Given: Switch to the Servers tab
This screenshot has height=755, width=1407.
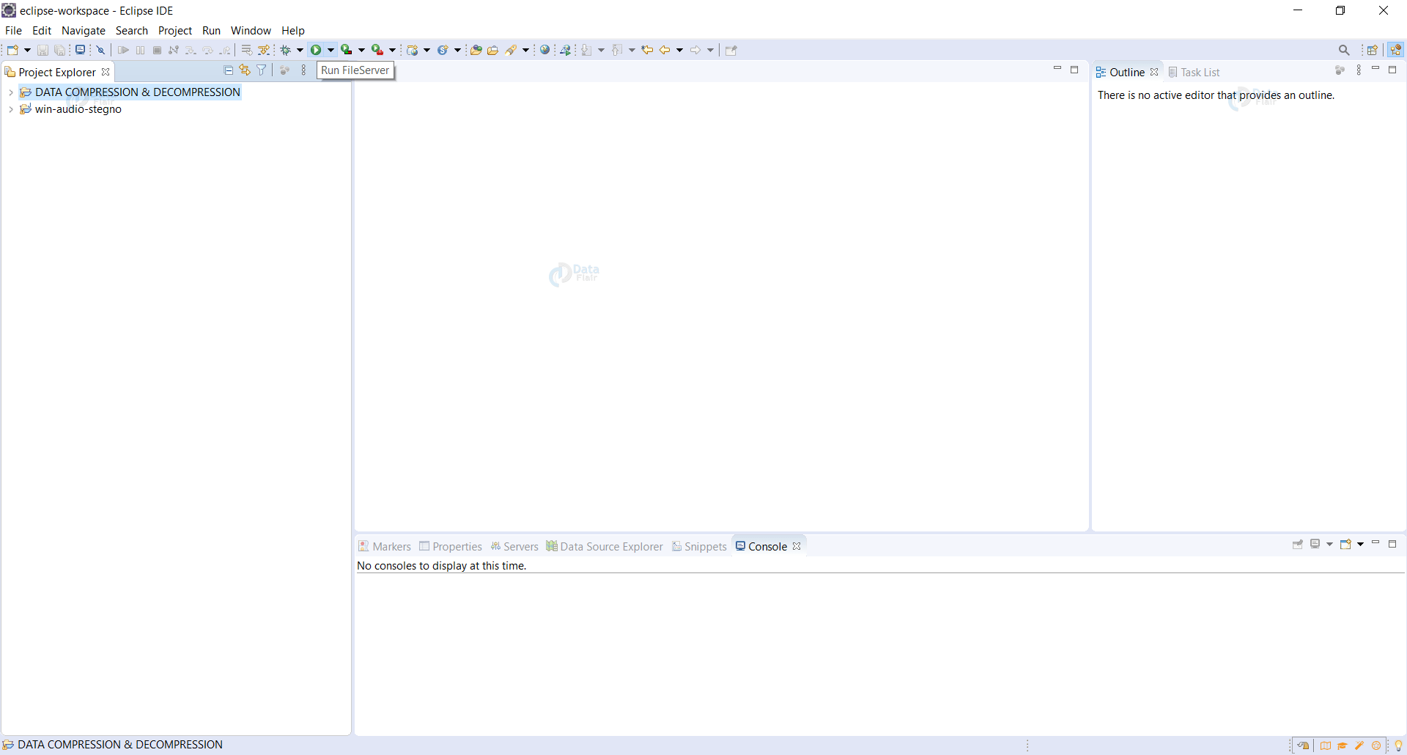Looking at the screenshot, I should (514, 547).
